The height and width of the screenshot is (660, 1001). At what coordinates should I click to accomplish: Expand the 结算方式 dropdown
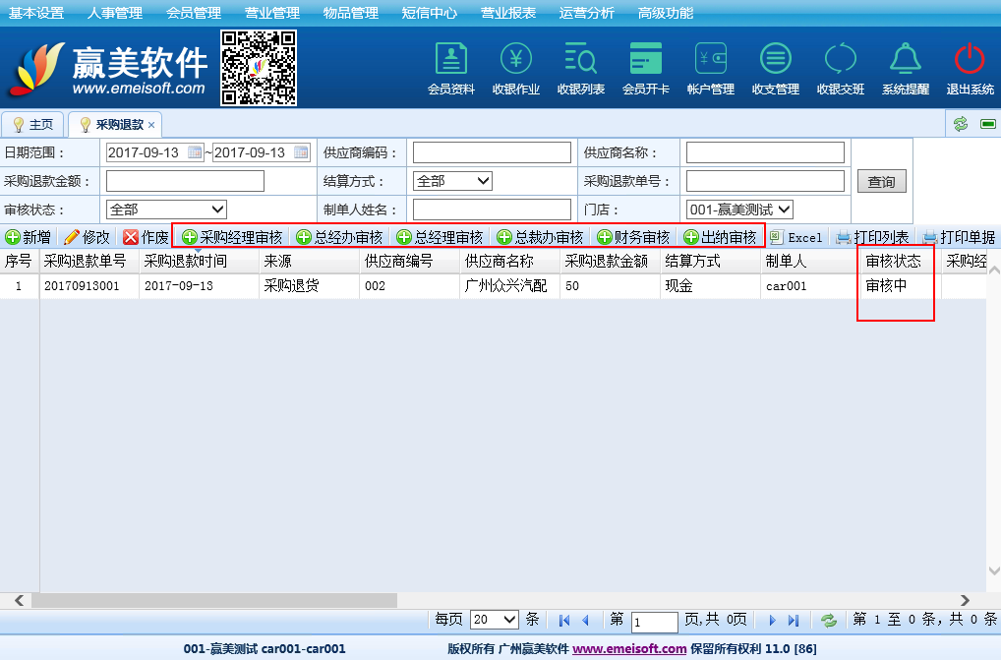[452, 181]
